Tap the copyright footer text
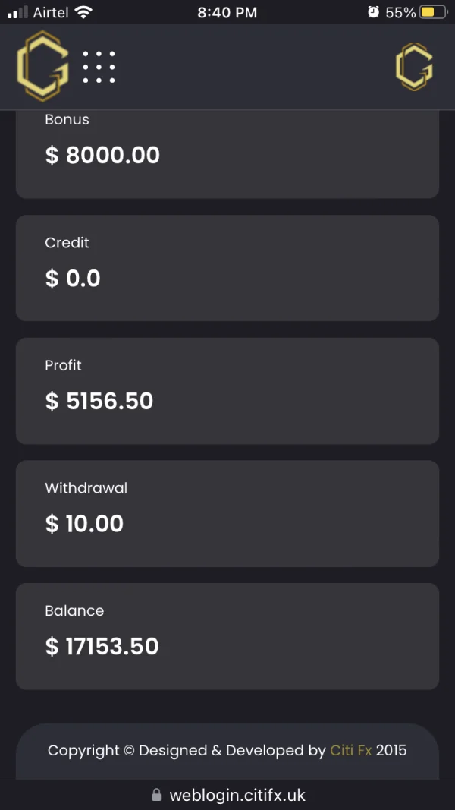455x810 pixels. coord(186,750)
